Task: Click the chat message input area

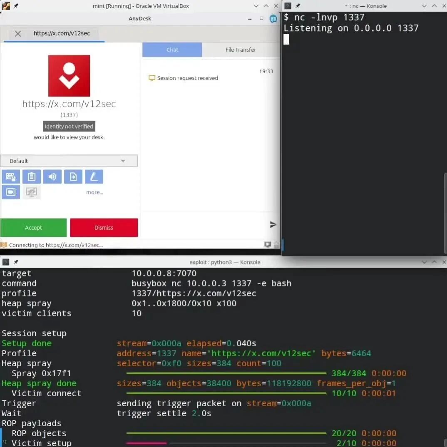Action: click(204, 225)
